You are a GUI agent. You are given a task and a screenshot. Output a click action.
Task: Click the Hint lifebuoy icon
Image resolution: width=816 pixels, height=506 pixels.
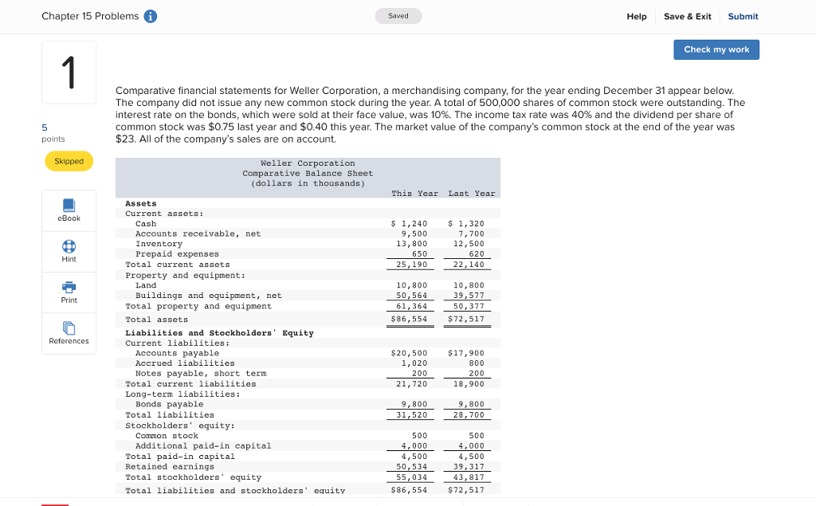coord(69,246)
